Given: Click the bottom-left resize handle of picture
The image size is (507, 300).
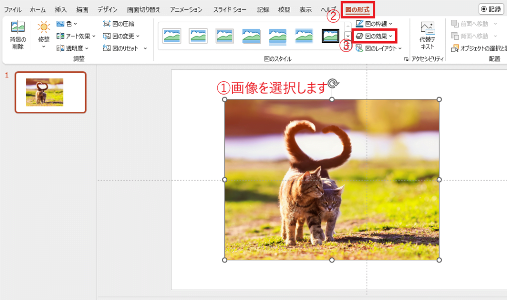Looking at the screenshot, I should point(225,260).
